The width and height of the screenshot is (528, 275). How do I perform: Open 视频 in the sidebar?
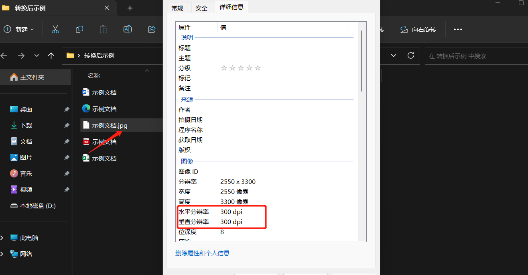(26, 189)
